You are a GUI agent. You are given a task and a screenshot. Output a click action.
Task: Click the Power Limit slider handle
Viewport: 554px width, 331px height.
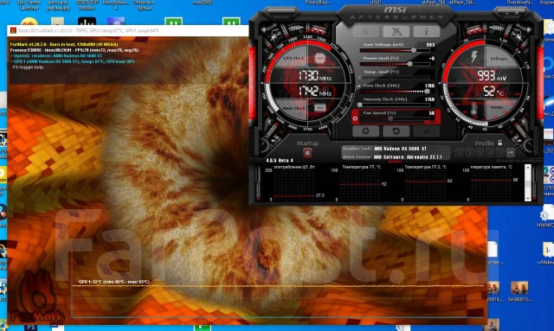[409, 64]
